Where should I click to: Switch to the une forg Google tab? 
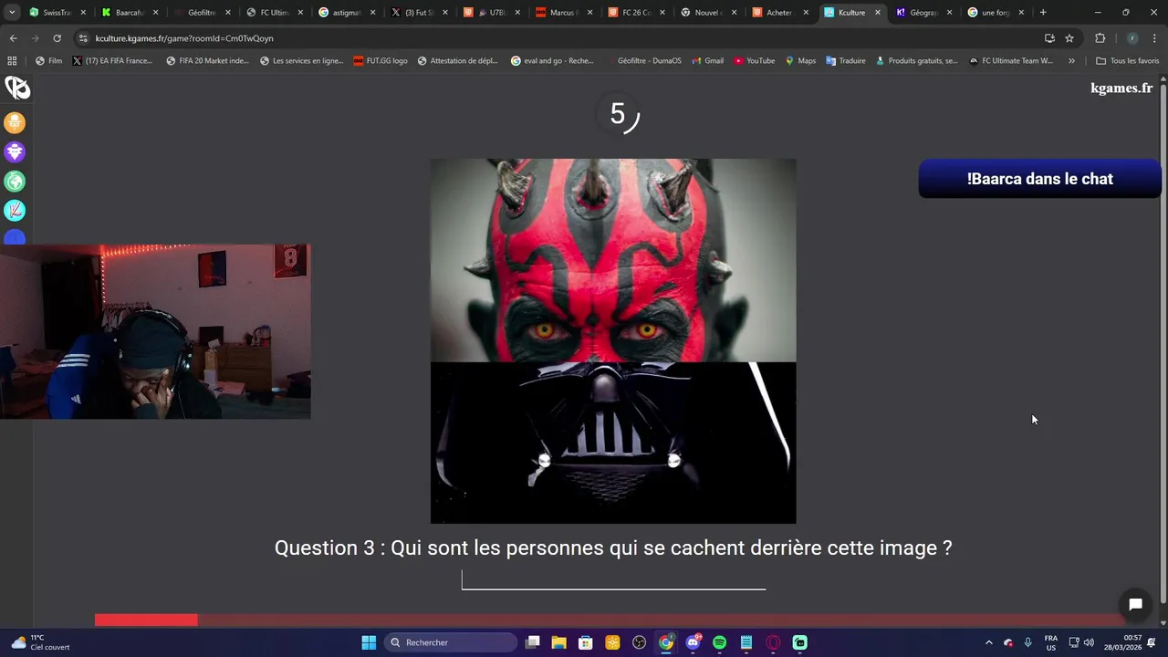click(995, 13)
